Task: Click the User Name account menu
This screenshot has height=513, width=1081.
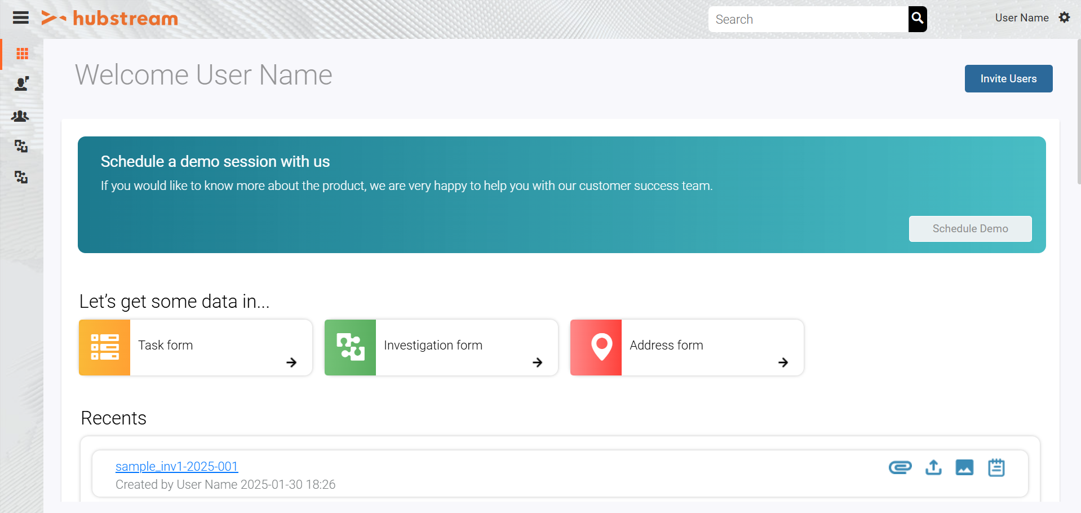Action: (x=1021, y=18)
